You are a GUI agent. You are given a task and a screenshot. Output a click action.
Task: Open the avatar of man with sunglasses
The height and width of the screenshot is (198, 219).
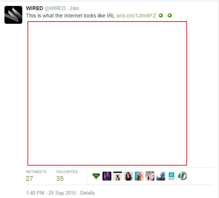pos(161,176)
